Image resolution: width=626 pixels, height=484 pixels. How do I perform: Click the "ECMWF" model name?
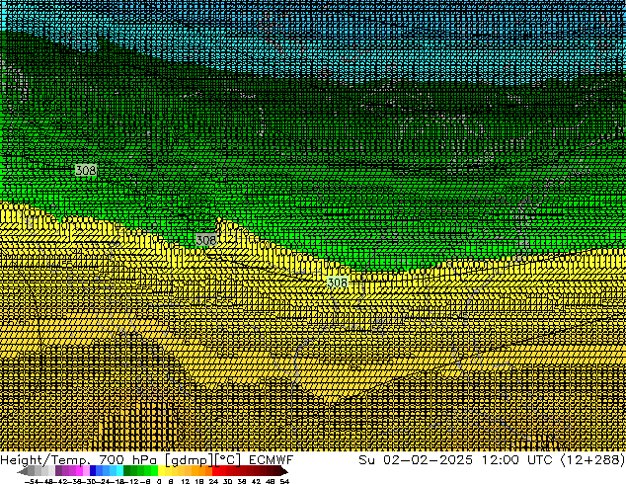click(272, 459)
